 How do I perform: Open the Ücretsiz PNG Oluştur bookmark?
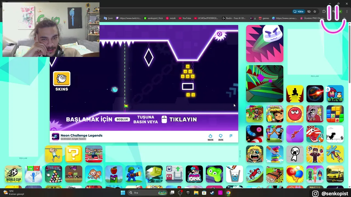(313, 18)
